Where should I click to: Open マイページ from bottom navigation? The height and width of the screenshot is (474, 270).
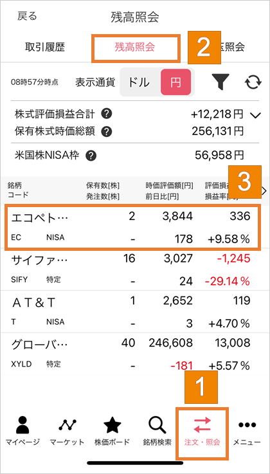click(23, 432)
